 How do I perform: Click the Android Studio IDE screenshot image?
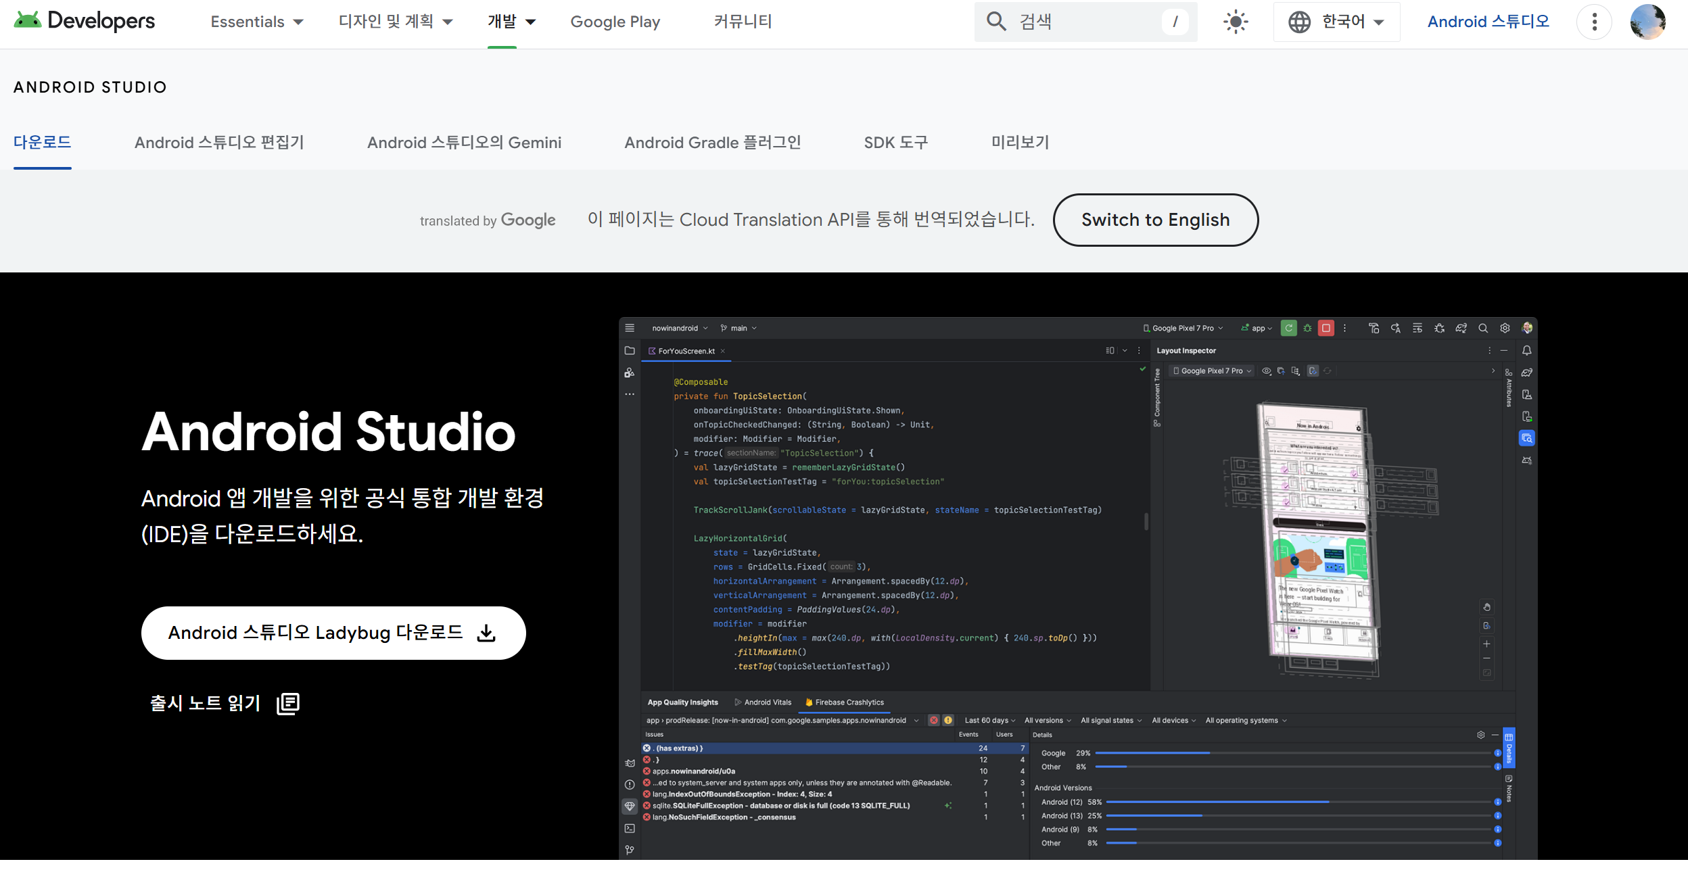click(1077, 588)
